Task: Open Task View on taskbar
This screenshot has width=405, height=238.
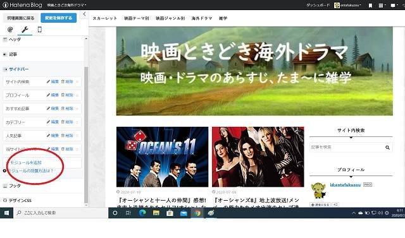Action: pyautogui.click(x=128, y=213)
